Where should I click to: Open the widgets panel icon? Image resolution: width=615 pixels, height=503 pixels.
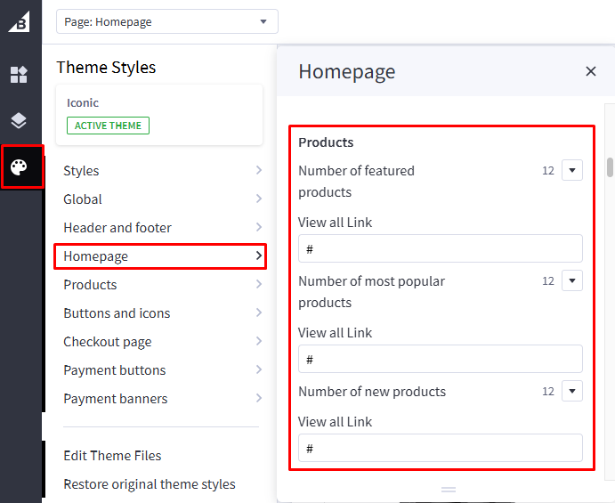[x=19, y=75]
